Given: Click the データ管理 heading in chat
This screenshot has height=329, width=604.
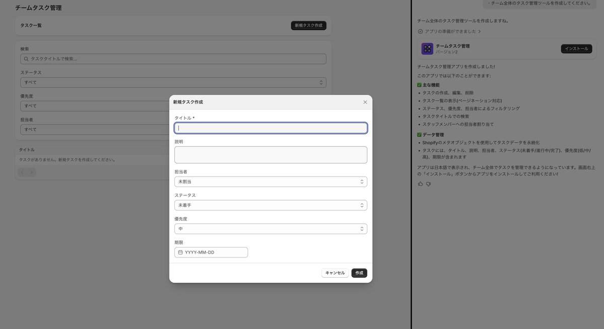Looking at the screenshot, I should point(433,135).
